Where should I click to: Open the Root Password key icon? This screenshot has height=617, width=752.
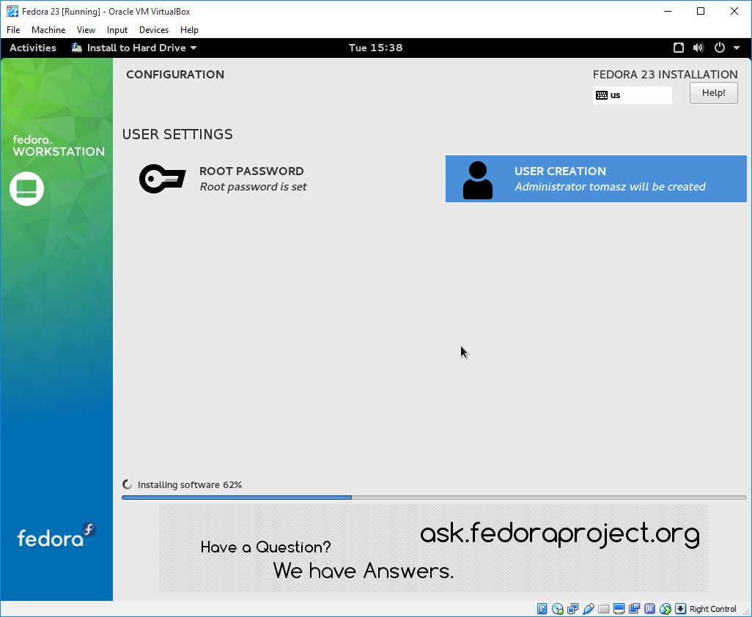pyautogui.click(x=162, y=179)
